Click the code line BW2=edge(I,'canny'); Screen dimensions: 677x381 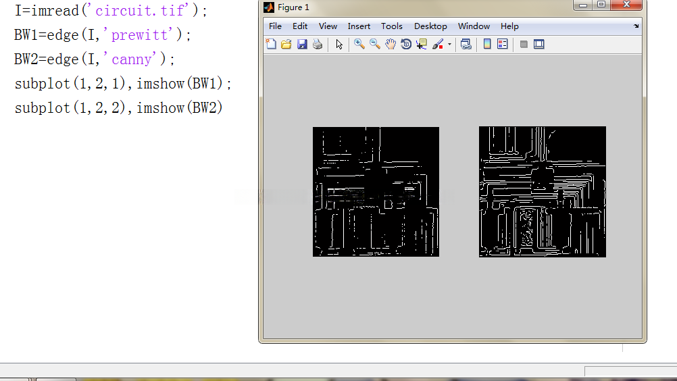(94, 59)
